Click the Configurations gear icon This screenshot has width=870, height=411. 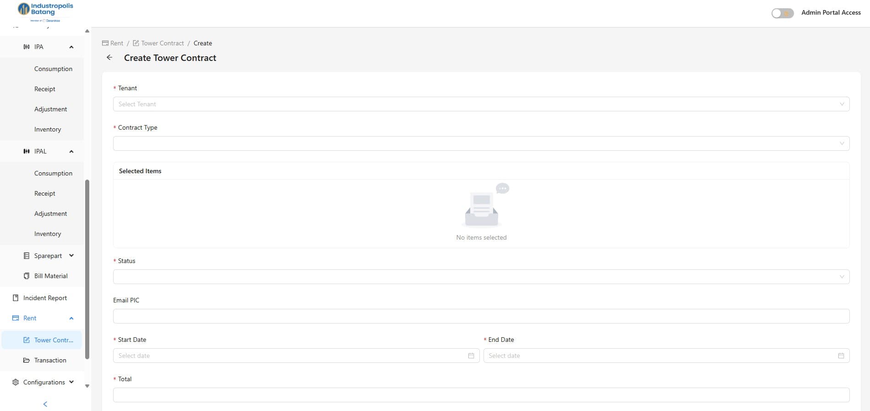pyautogui.click(x=16, y=382)
